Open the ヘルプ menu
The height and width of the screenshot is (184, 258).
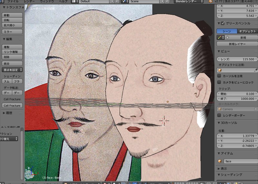63,2
